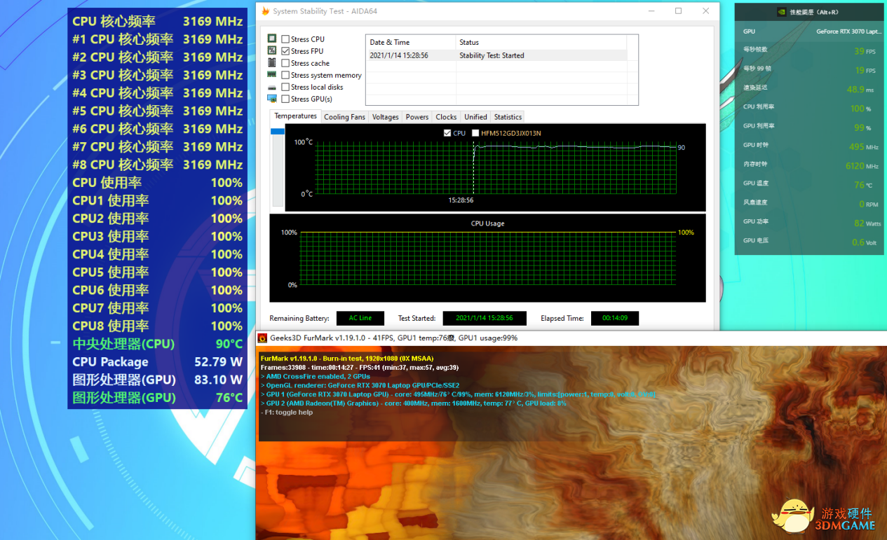Click the FurMark window title icon
The width and height of the screenshot is (887, 540).
[263, 338]
